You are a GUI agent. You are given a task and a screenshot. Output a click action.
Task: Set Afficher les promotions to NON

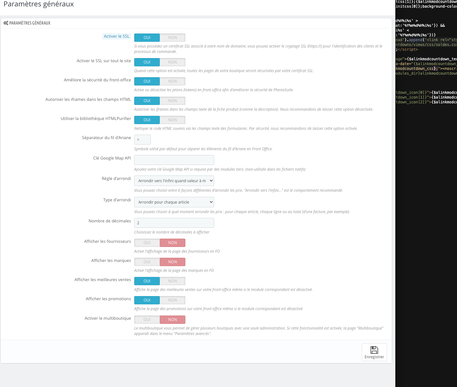click(x=173, y=300)
